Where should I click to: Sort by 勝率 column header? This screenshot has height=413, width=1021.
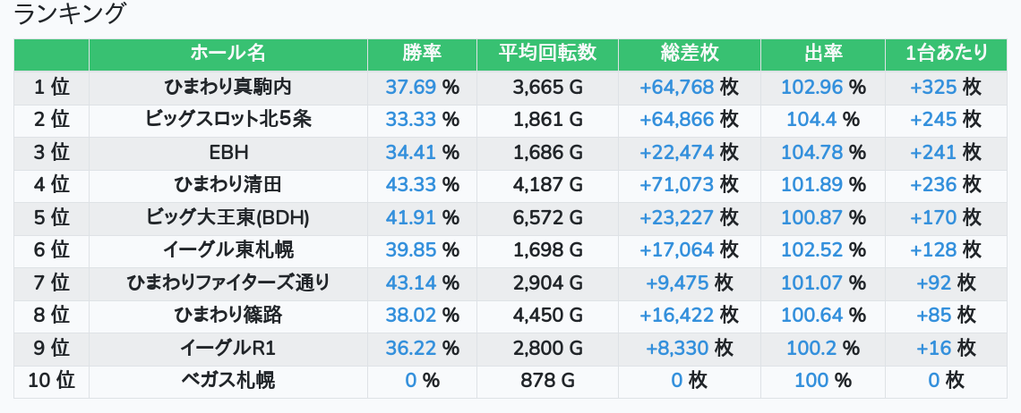(422, 54)
